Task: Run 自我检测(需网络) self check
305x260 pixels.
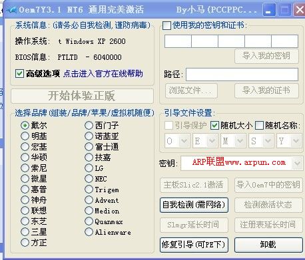Action: point(194,205)
